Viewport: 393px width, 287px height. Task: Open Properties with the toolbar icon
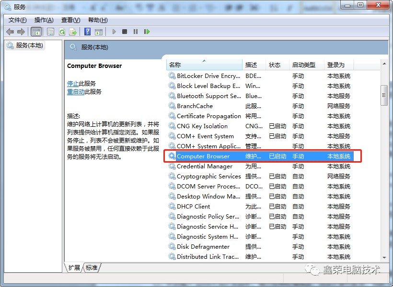(x=50, y=32)
